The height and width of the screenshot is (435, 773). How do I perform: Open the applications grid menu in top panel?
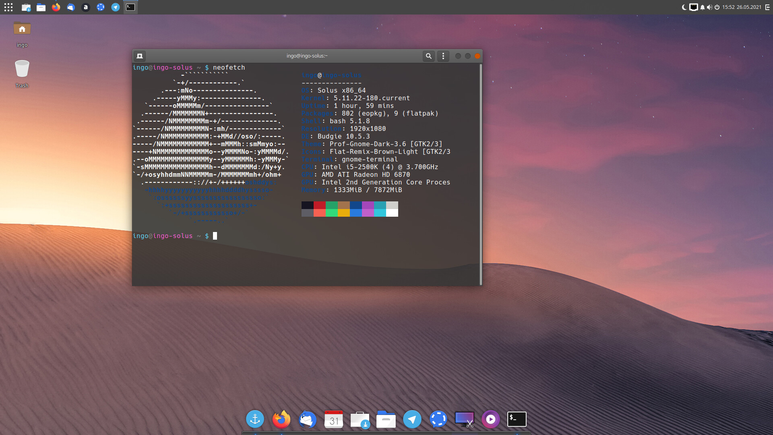pyautogui.click(x=8, y=7)
